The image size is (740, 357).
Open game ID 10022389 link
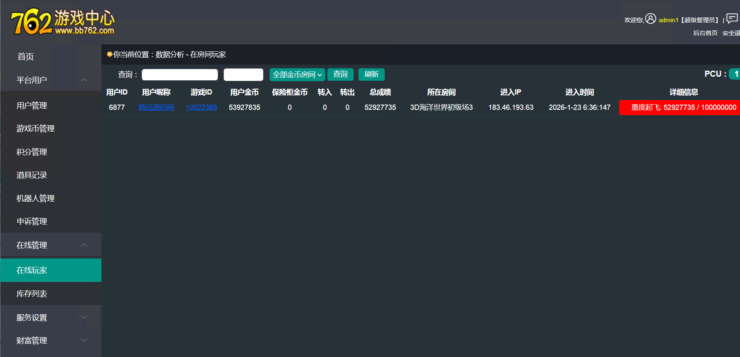tap(201, 107)
